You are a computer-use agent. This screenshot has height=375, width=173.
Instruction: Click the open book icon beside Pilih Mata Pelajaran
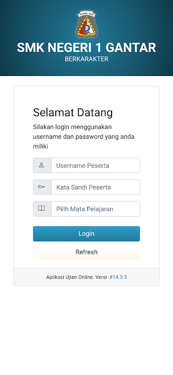[41, 209]
